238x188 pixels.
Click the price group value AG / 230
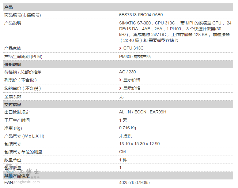[x=127, y=72]
